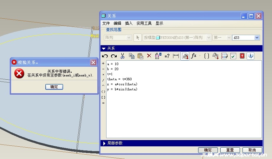The image size is (272, 159).
Task: Insert caret exponent operator
Action: pos(103,86)
